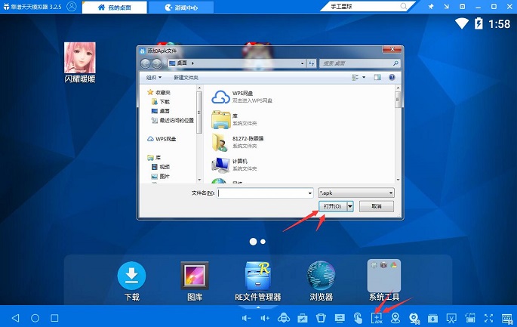Image resolution: width=517 pixels, height=327 pixels.
Task: Click the screenshot scissors icon
Action: (x=451, y=318)
